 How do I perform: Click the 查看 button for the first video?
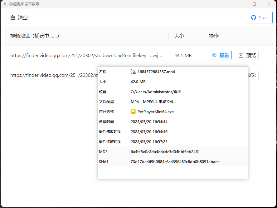(x=220, y=55)
